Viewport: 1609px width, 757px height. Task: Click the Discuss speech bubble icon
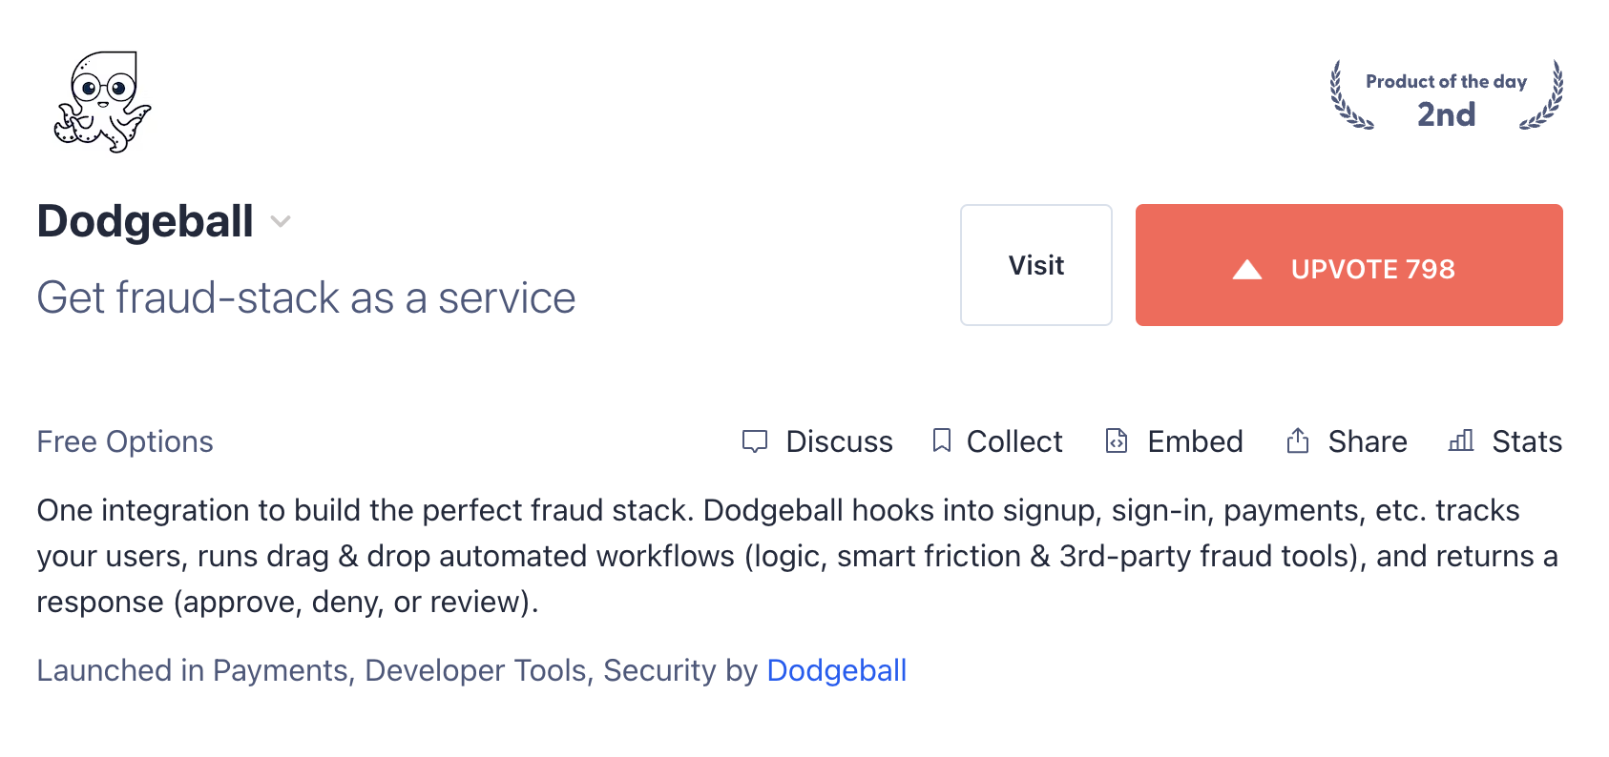755,441
